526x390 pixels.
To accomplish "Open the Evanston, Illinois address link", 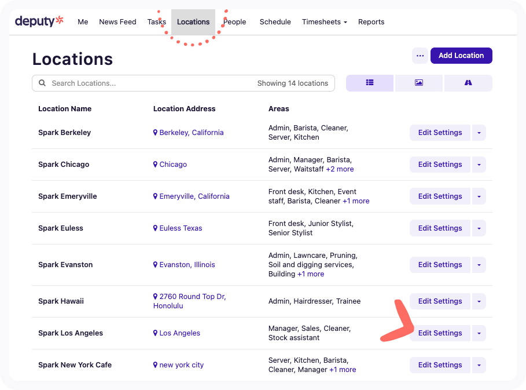I will pyautogui.click(x=187, y=265).
